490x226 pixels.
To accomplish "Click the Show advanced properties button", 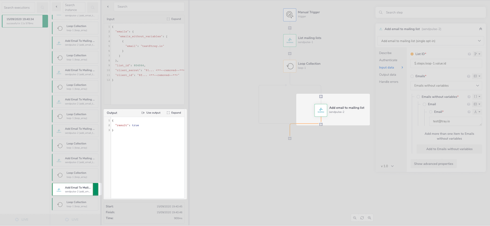I will click(x=434, y=164).
